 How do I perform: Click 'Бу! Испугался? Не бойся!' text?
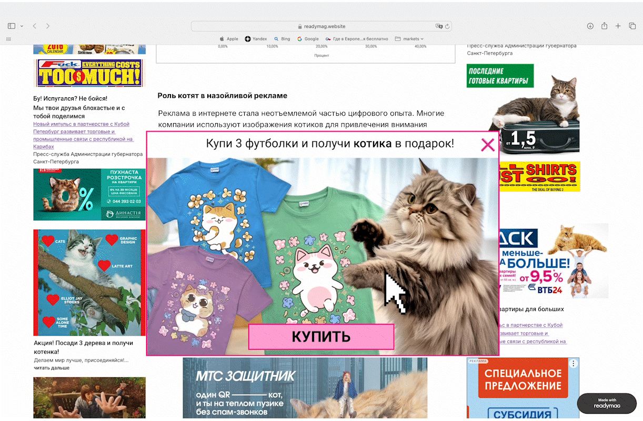71,98
